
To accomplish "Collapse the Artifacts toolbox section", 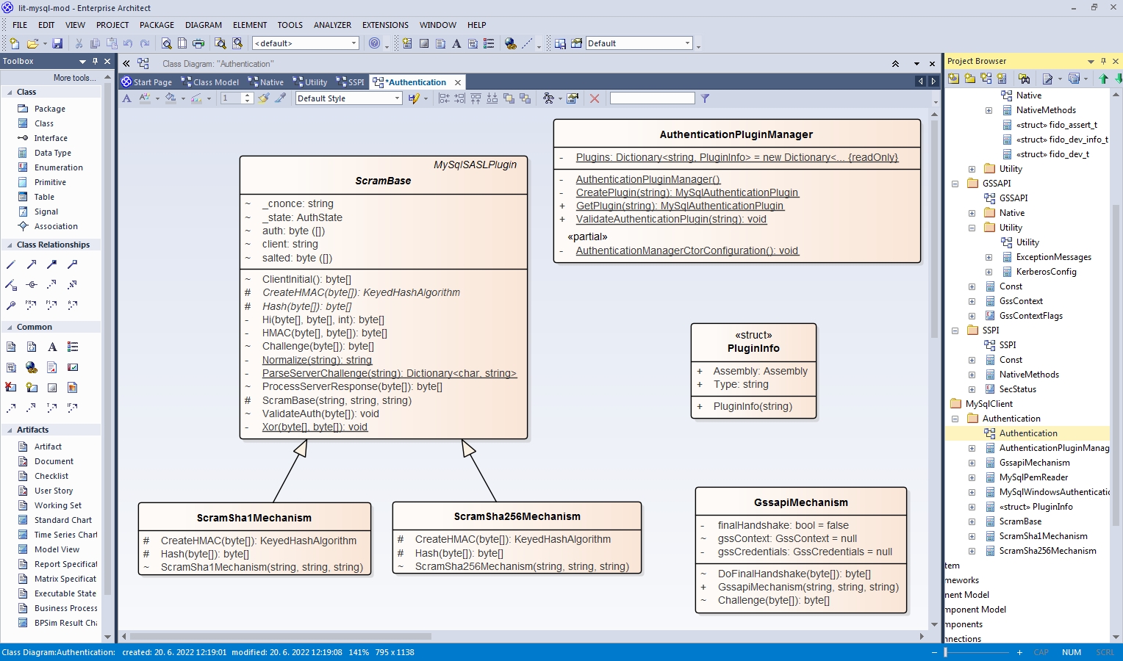I will [10, 430].
